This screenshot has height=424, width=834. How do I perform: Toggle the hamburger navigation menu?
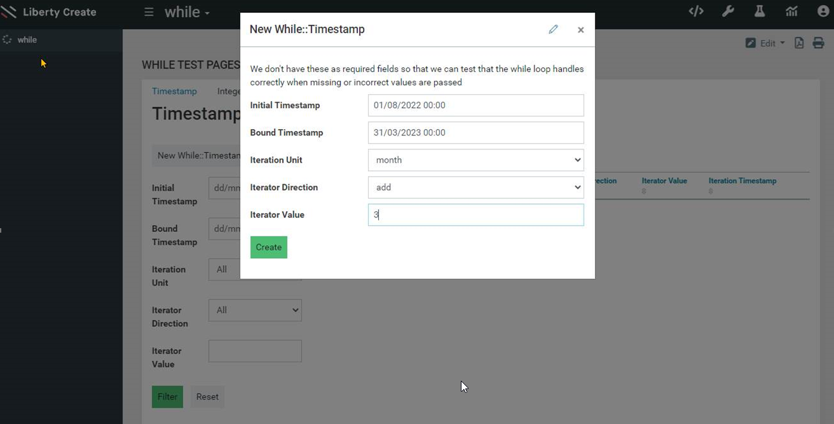click(x=149, y=12)
